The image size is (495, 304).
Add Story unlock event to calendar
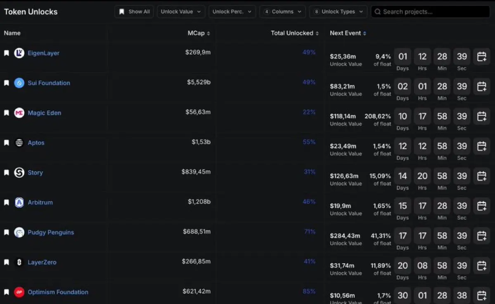[x=481, y=176]
